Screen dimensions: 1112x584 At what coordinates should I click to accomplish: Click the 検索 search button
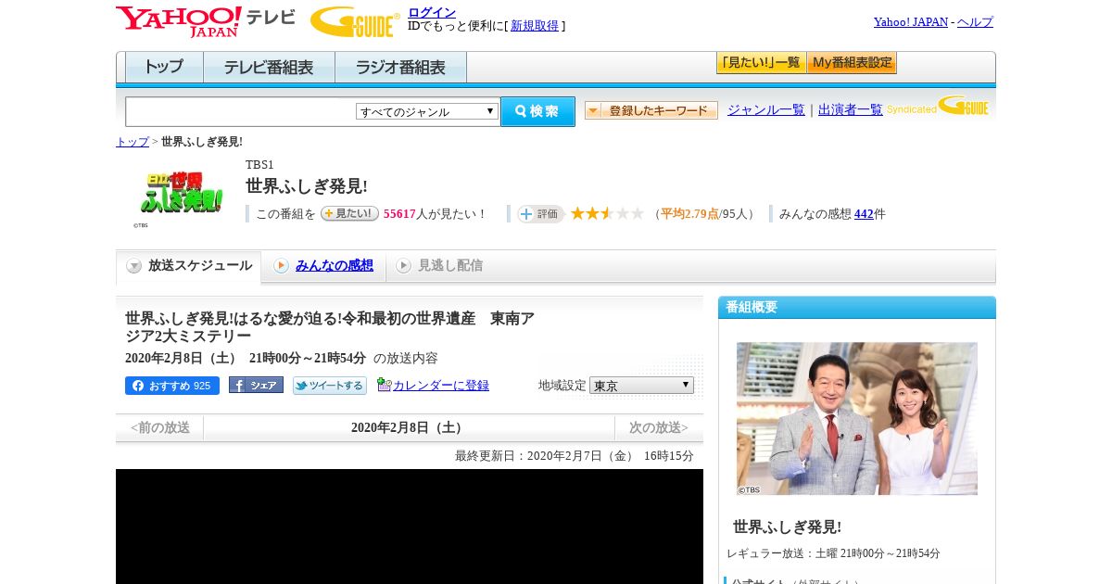537,111
